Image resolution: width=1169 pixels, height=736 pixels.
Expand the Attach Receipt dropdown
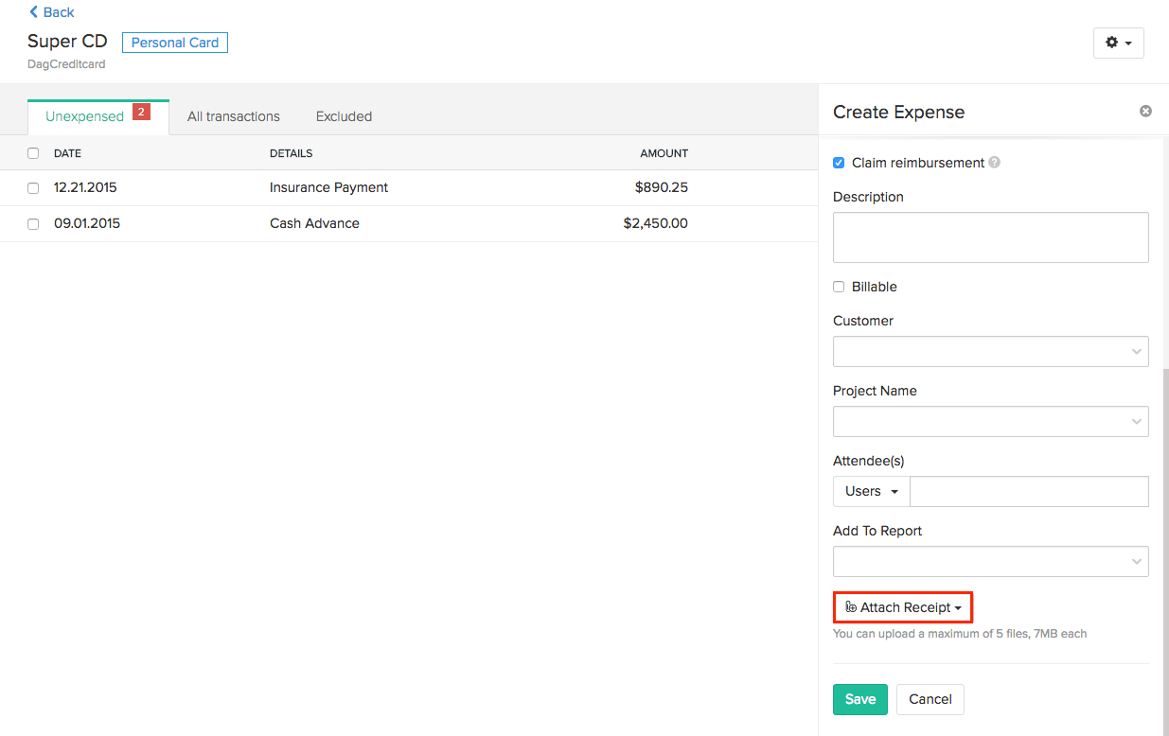(x=901, y=606)
